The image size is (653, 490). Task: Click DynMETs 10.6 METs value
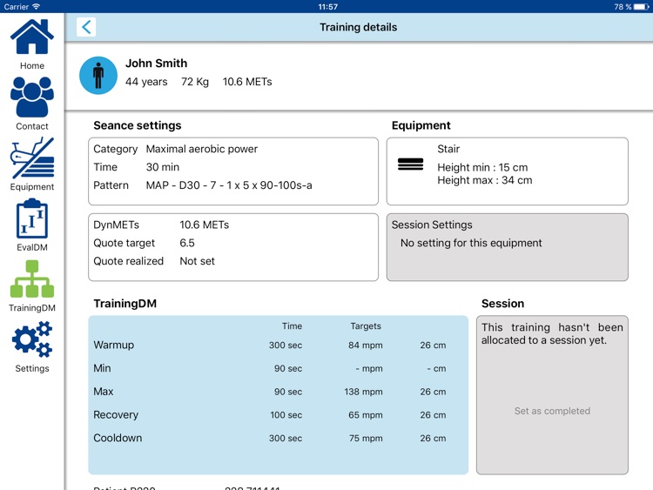point(204,225)
